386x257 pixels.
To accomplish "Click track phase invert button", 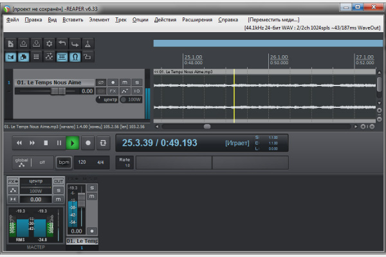I will click(101, 82).
